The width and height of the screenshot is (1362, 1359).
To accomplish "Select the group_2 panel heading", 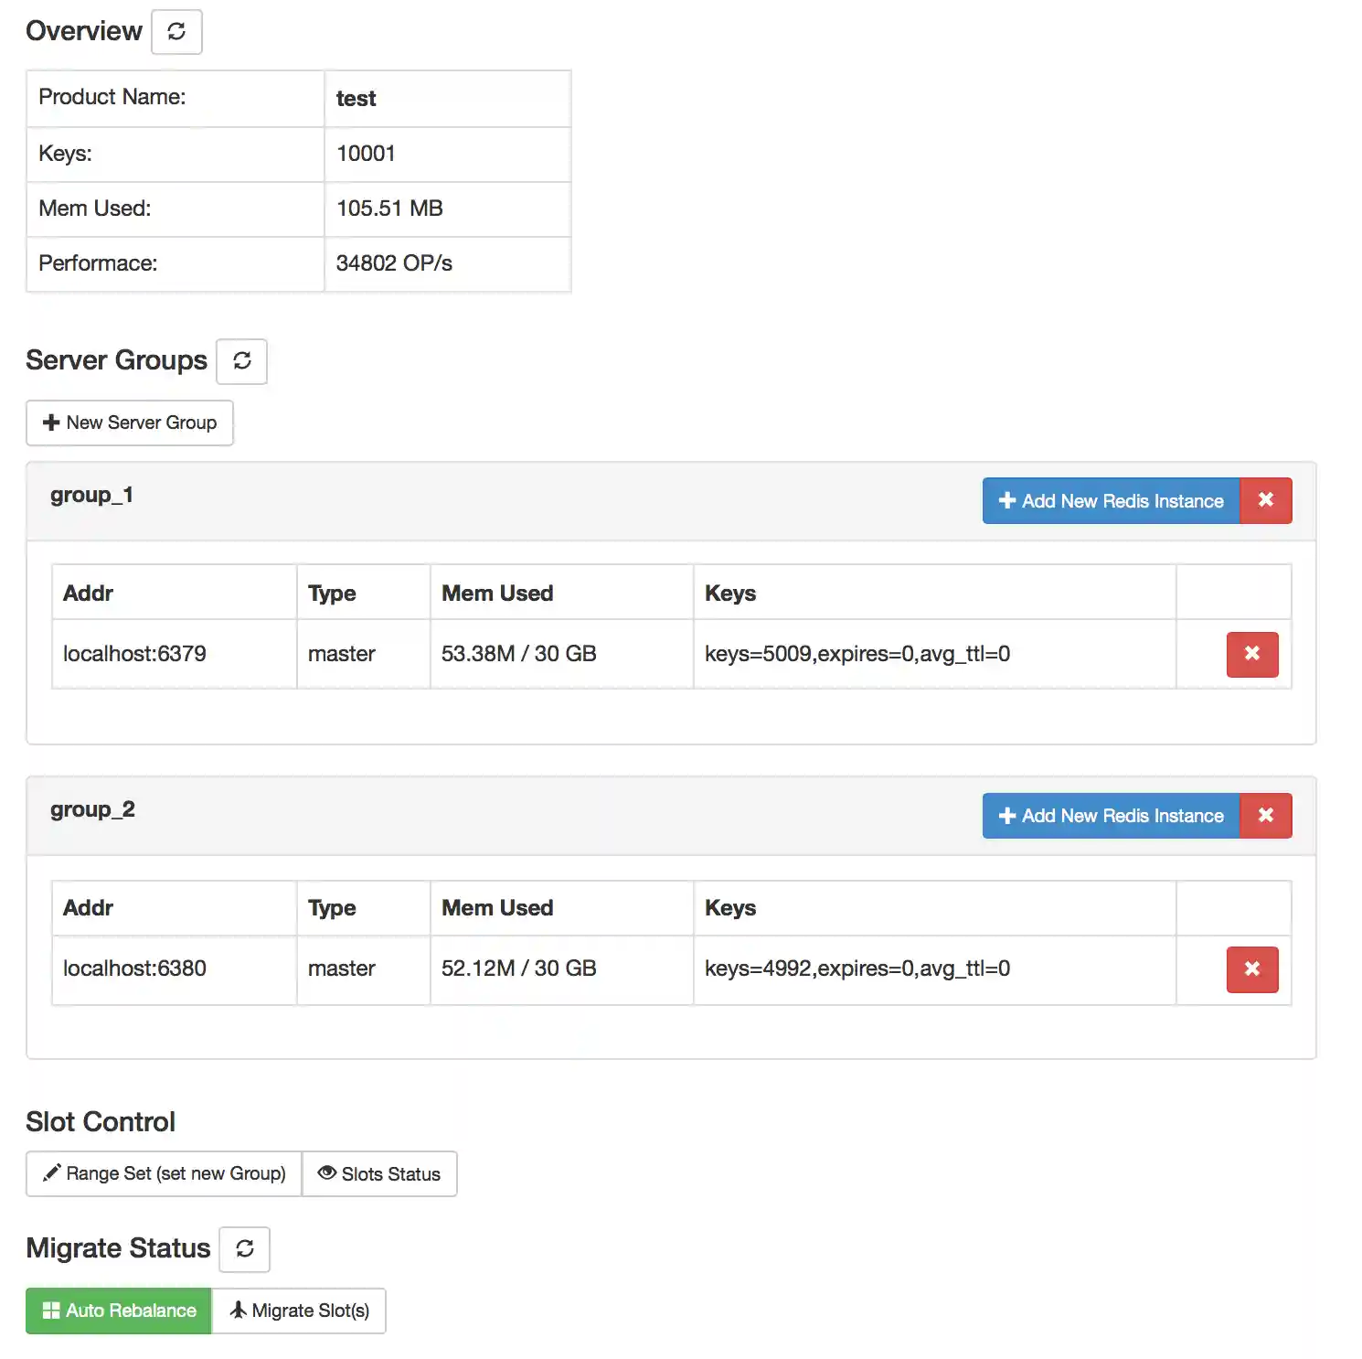I will pyautogui.click(x=92, y=810).
